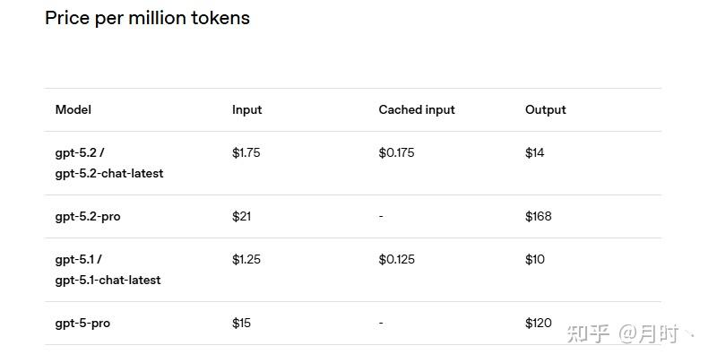Image resolution: width=717 pixels, height=363 pixels.
Task: Click the Input column header
Action: pyautogui.click(x=246, y=109)
